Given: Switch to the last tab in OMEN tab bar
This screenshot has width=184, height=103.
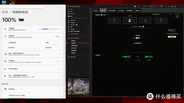Looking at the screenshot, I should click(x=137, y=11).
